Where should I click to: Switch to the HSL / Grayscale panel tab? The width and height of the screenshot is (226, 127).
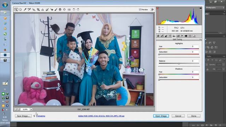pos(170,36)
